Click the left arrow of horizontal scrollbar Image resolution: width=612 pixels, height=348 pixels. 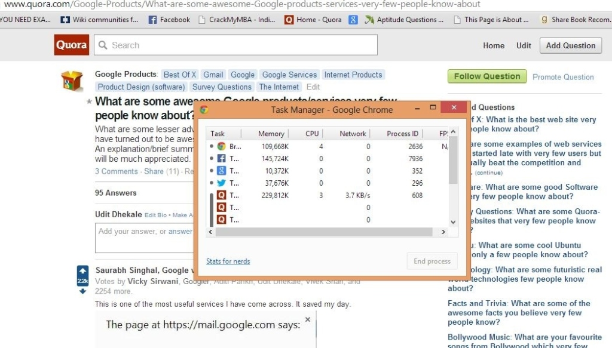coord(210,232)
